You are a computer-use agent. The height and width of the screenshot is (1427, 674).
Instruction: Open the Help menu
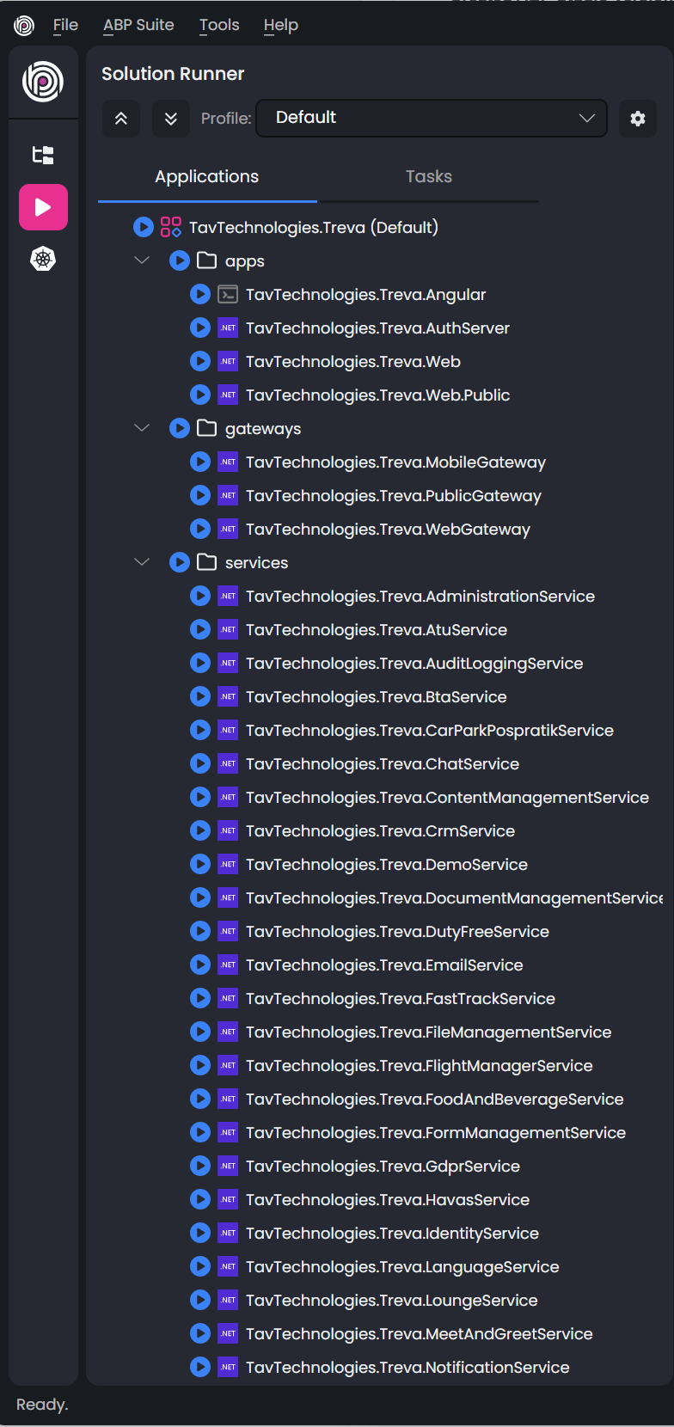281,25
